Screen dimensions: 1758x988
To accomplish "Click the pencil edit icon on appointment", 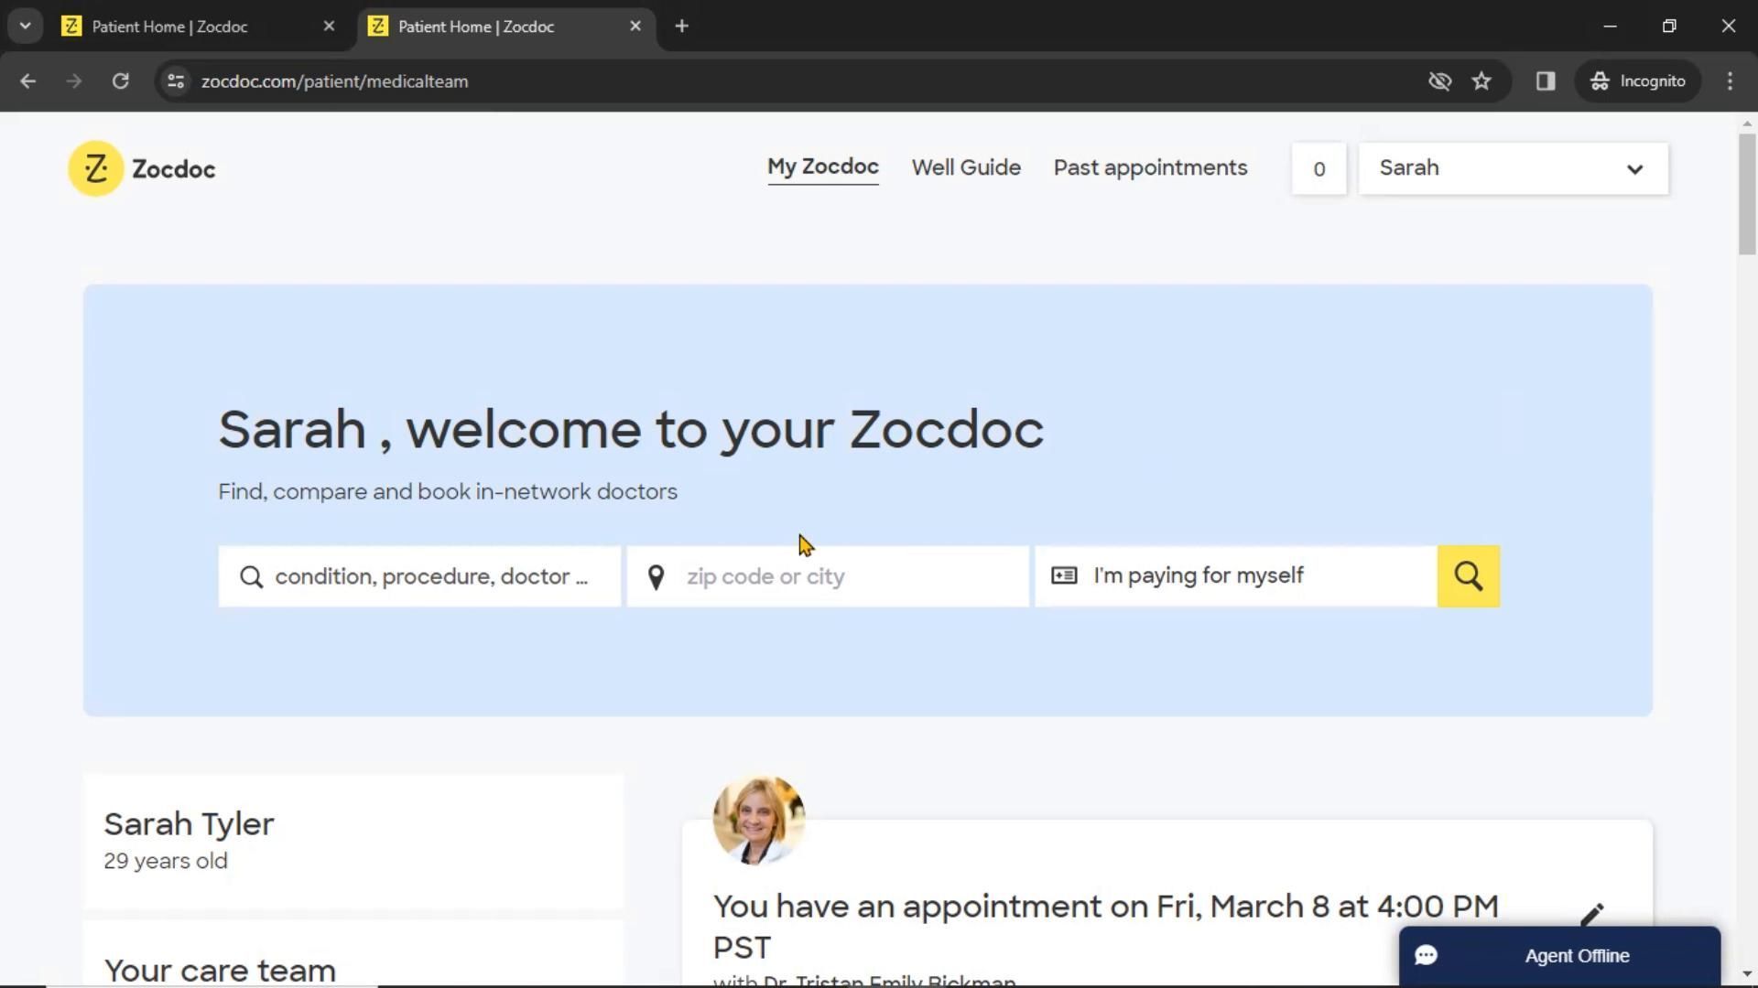I will tap(1591, 914).
